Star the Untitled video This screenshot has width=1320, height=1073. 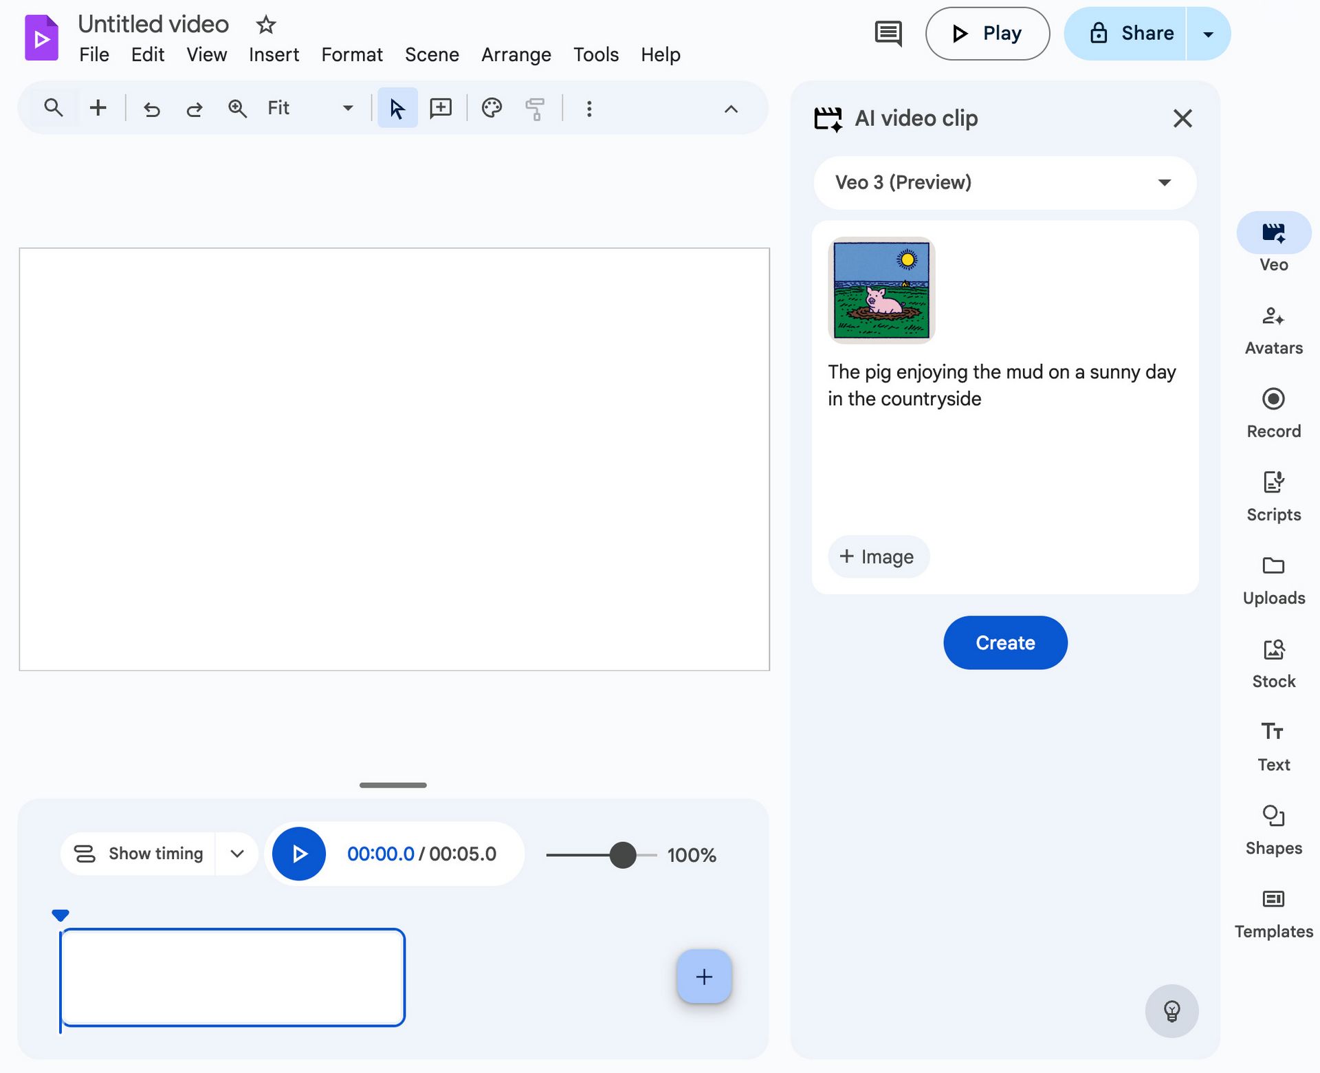click(265, 25)
